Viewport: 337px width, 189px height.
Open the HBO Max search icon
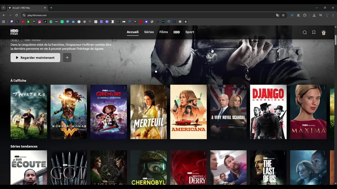[x=305, y=32]
